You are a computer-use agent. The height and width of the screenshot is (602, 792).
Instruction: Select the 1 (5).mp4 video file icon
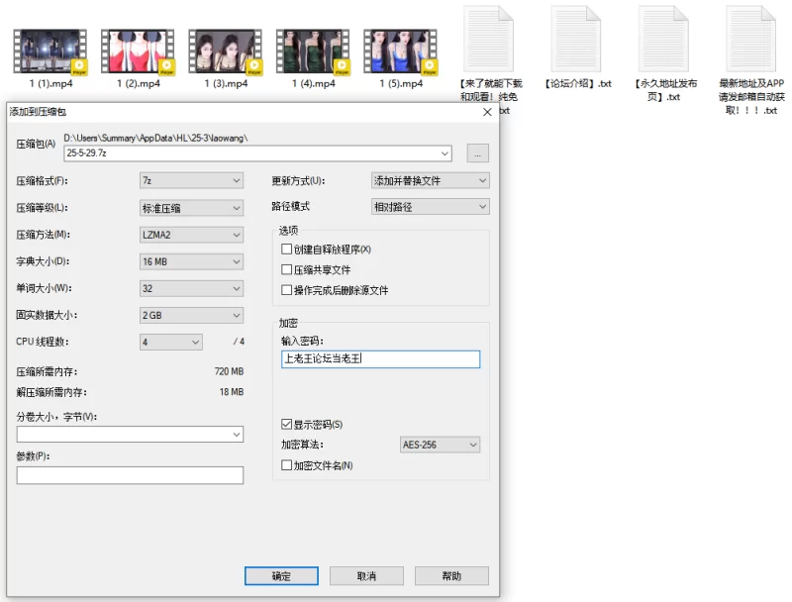400,51
